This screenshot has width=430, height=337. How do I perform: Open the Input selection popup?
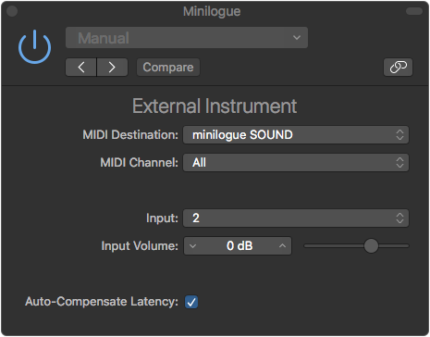click(296, 218)
